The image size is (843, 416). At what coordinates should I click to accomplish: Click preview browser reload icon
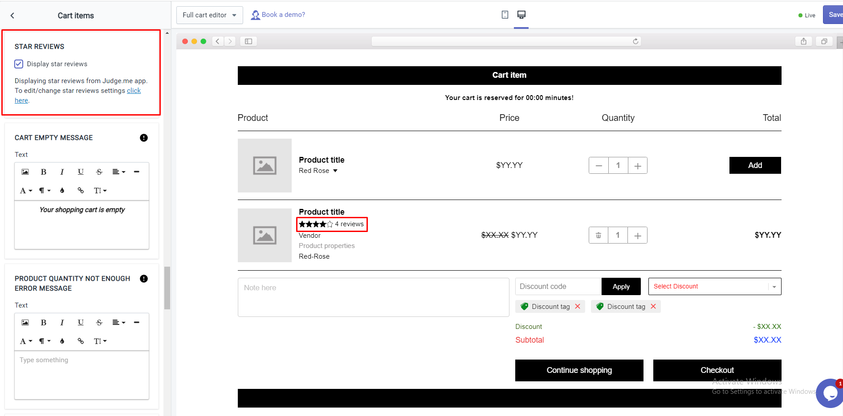pyautogui.click(x=635, y=41)
